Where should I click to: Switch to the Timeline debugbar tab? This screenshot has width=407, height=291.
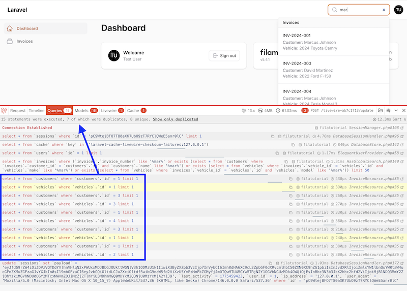(x=37, y=111)
